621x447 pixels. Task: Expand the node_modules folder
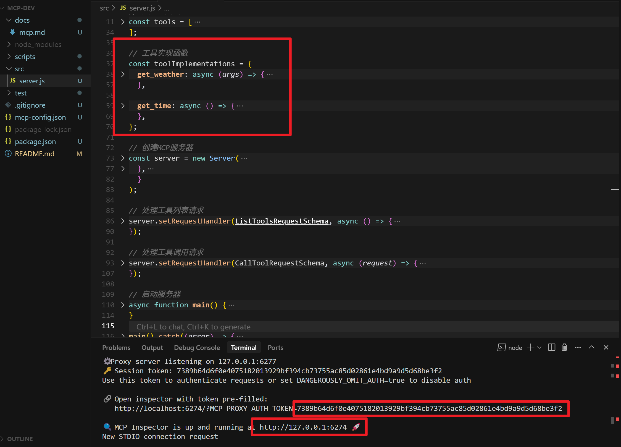[x=38, y=44]
